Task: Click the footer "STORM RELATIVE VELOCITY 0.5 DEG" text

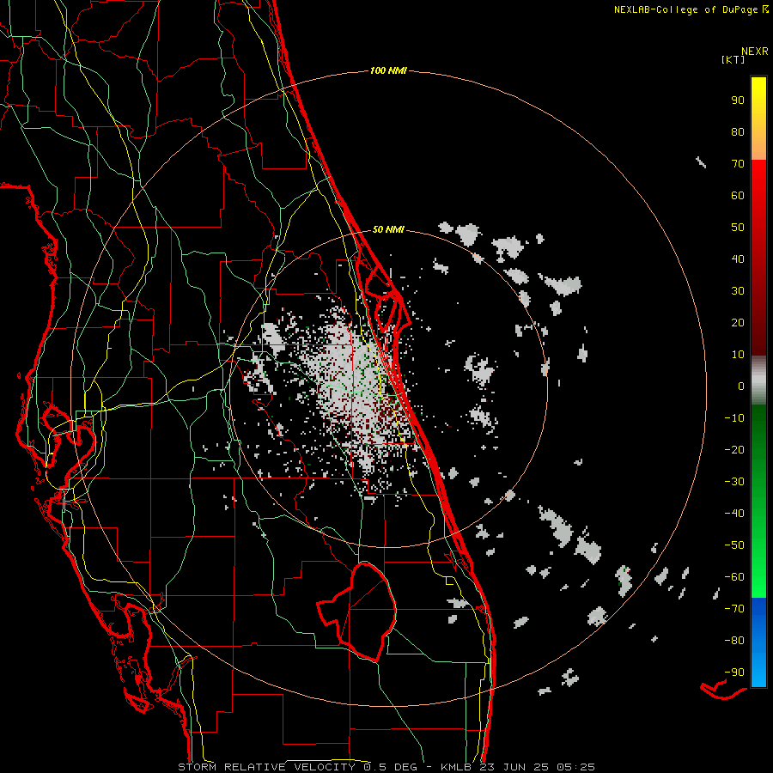Action: click(297, 767)
